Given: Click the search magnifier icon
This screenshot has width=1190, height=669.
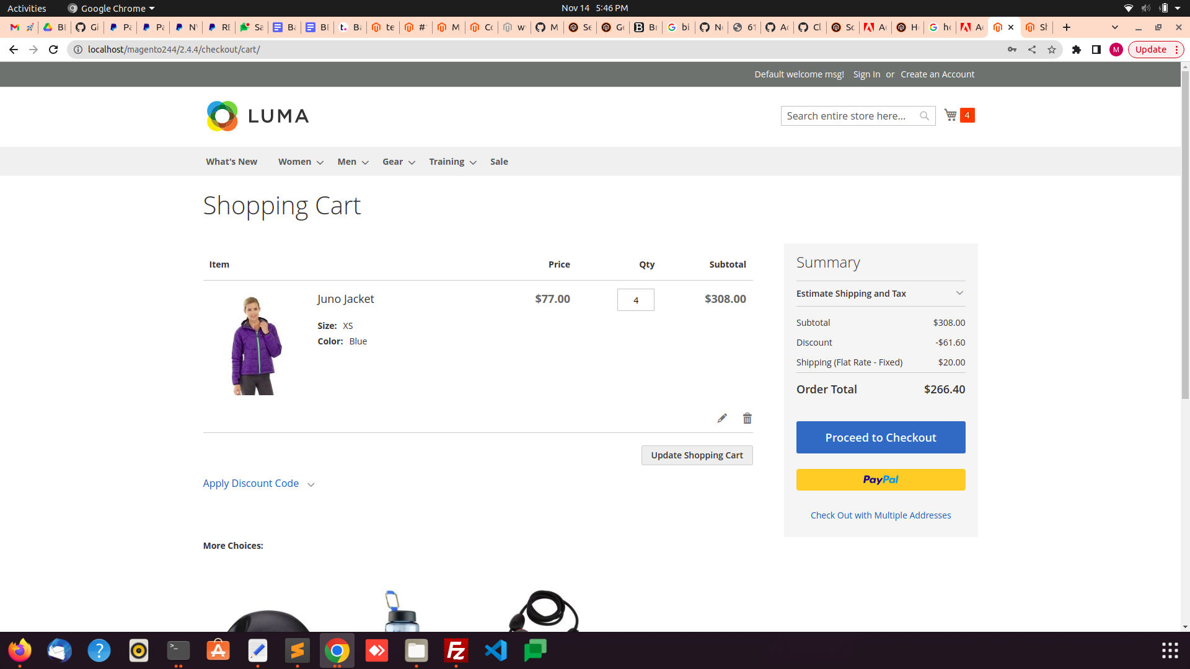Looking at the screenshot, I should coord(924,116).
